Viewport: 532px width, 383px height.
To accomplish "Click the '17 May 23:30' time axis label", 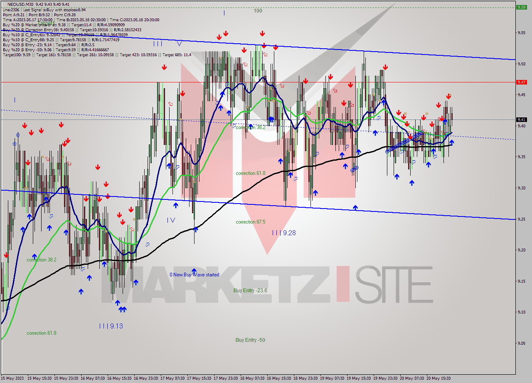I will [226, 378].
